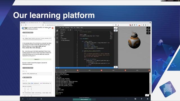Open the Search icon in the IDE sidebar
The height and width of the screenshot is (101, 180).
coord(57,34)
